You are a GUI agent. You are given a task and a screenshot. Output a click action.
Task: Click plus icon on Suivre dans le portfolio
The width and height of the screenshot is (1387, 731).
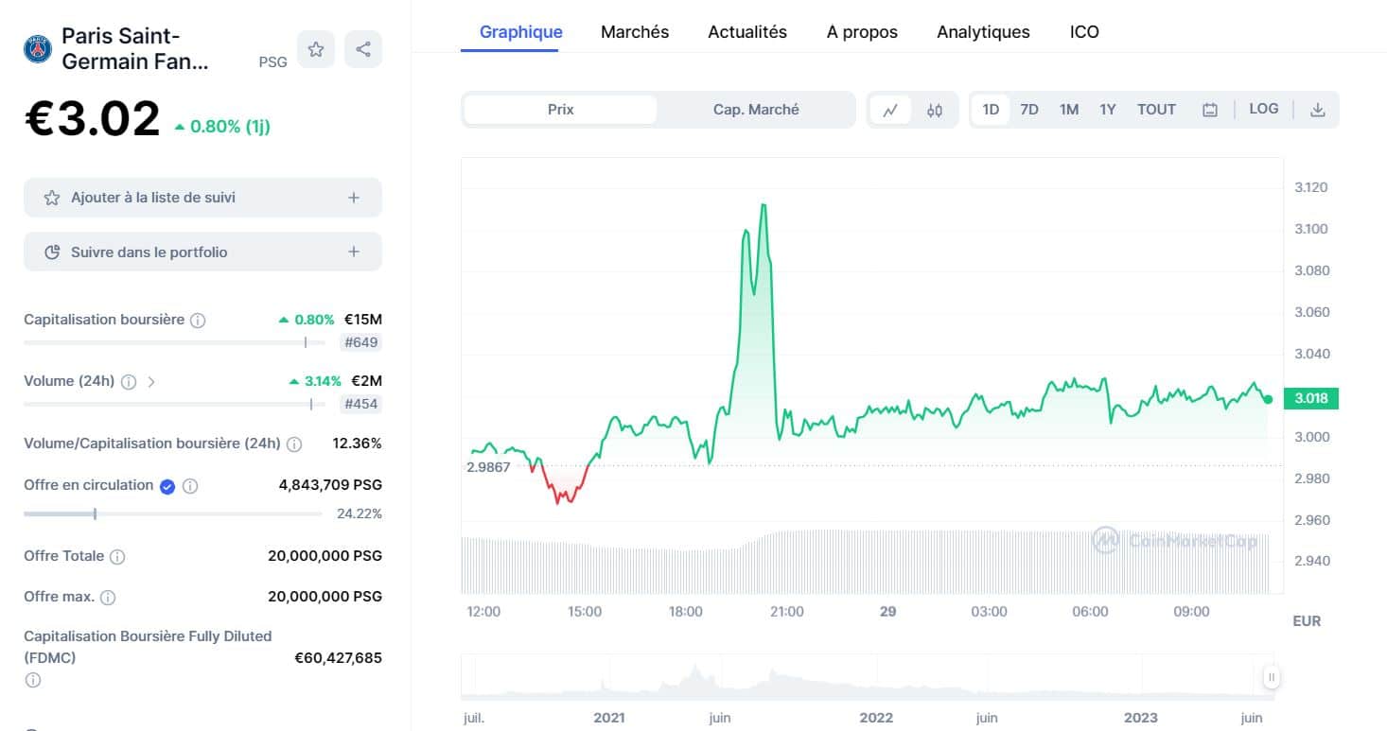354,252
